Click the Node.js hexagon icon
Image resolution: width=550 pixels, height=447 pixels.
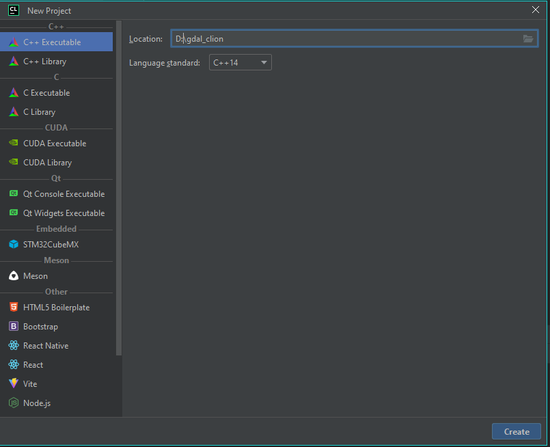(14, 403)
